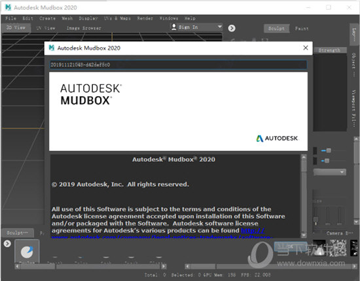Maximize the Mudbox main window
This screenshot has width=360, height=281.
(329, 7)
